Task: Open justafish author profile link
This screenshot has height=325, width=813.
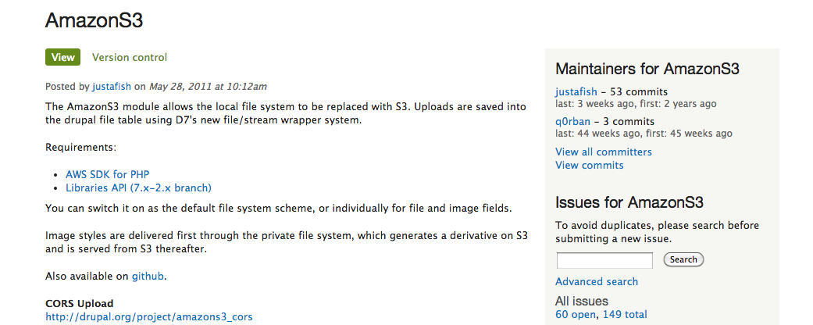Action: coord(112,87)
